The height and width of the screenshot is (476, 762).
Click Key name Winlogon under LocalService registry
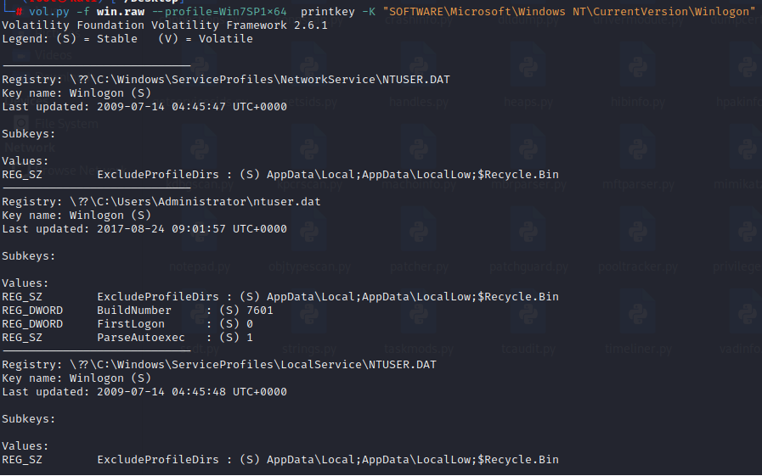[76, 378]
